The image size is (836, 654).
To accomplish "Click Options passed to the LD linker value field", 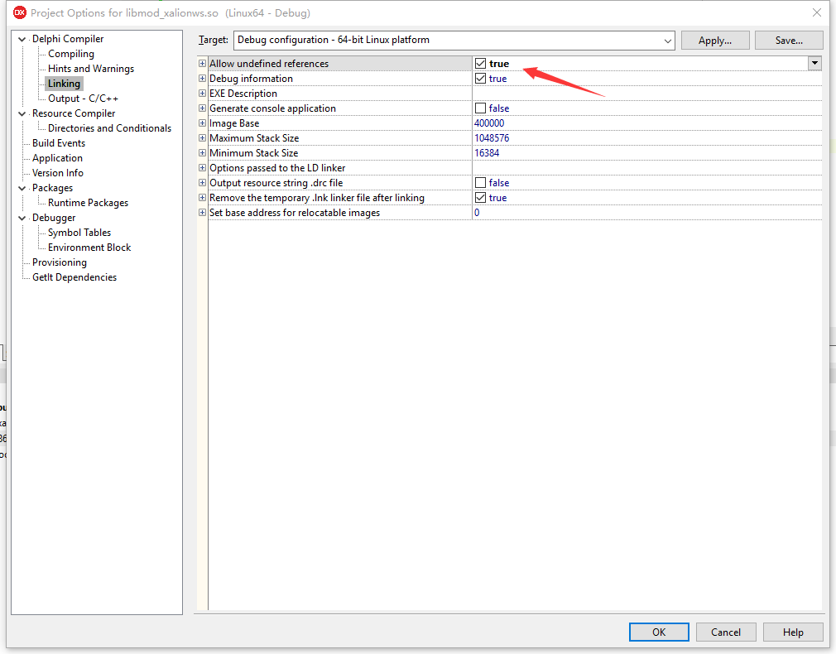I will 646,168.
